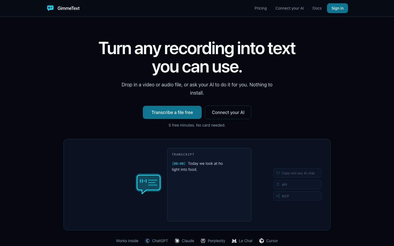
Task: Click the Cursor cube logo icon
Action: point(262,241)
